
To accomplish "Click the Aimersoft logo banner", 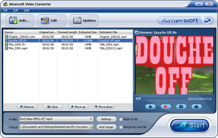I will [185, 21].
